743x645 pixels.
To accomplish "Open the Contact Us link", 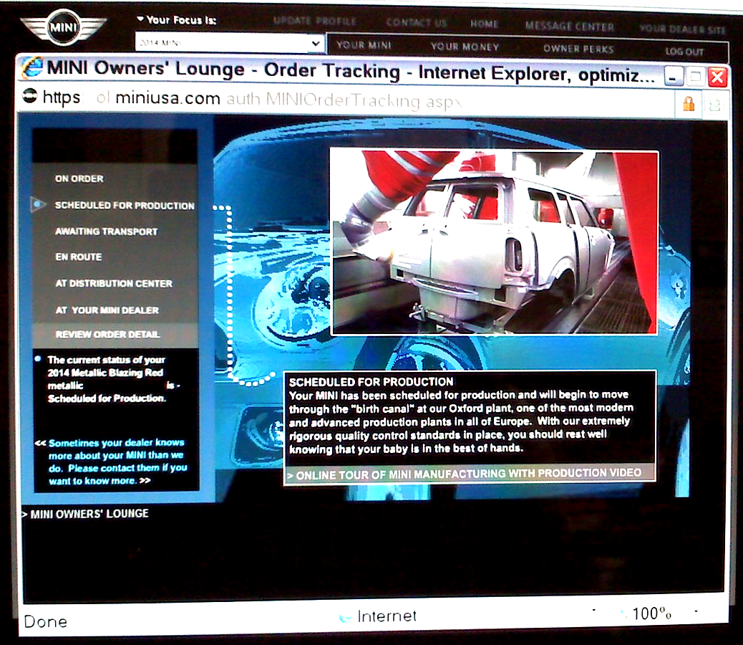I will (x=416, y=22).
